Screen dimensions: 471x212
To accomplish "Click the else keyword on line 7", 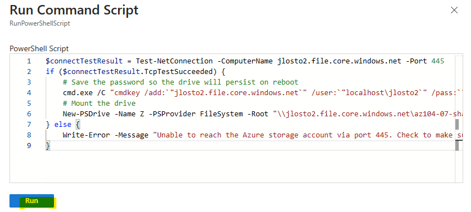I will (63, 124).
